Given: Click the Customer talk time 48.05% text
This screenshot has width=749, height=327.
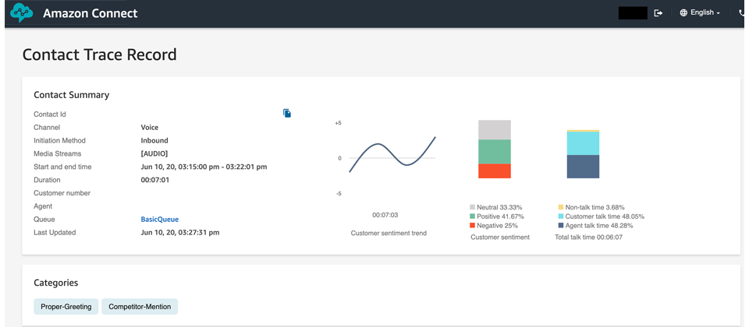Looking at the screenshot, I should coord(605,216).
